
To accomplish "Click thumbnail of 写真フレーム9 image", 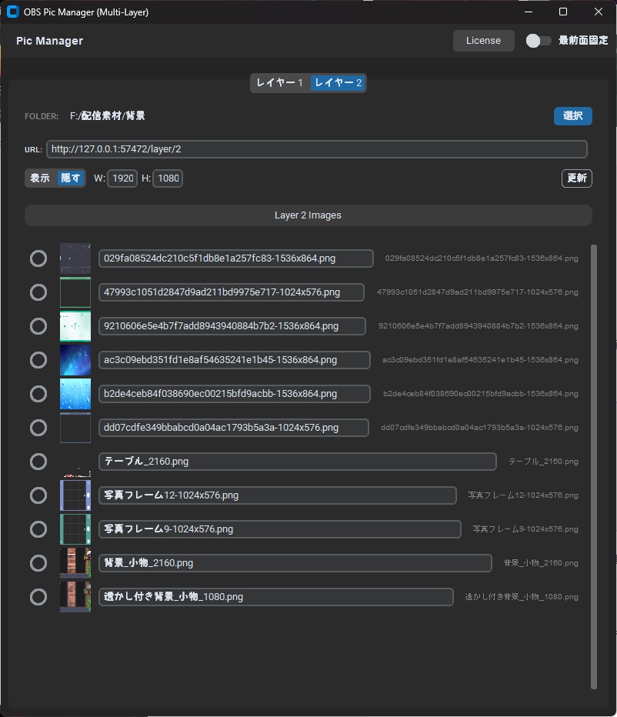I will tap(75, 529).
